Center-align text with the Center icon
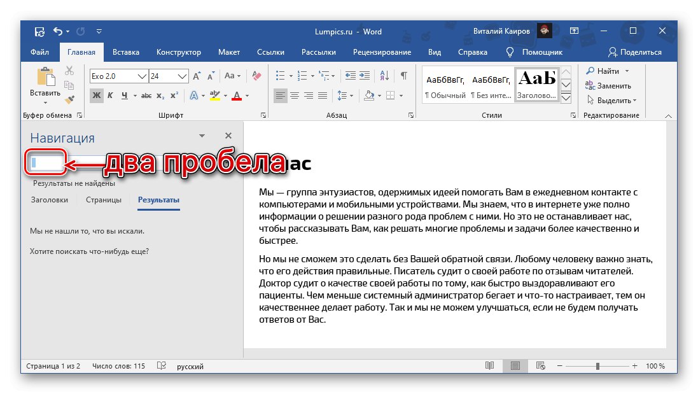 tap(294, 96)
